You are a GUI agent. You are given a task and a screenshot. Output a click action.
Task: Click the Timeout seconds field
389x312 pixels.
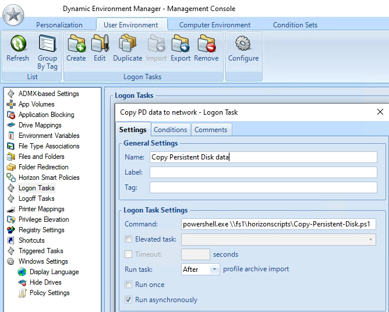click(196, 254)
